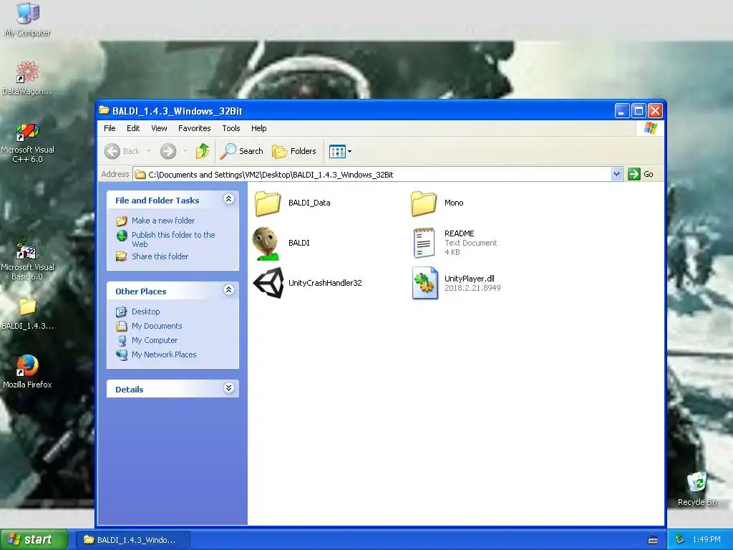Click the UnityPlayer.dll file name text
Image resolution: width=733 pixels, height=550 pixels.
pos(470,279)
